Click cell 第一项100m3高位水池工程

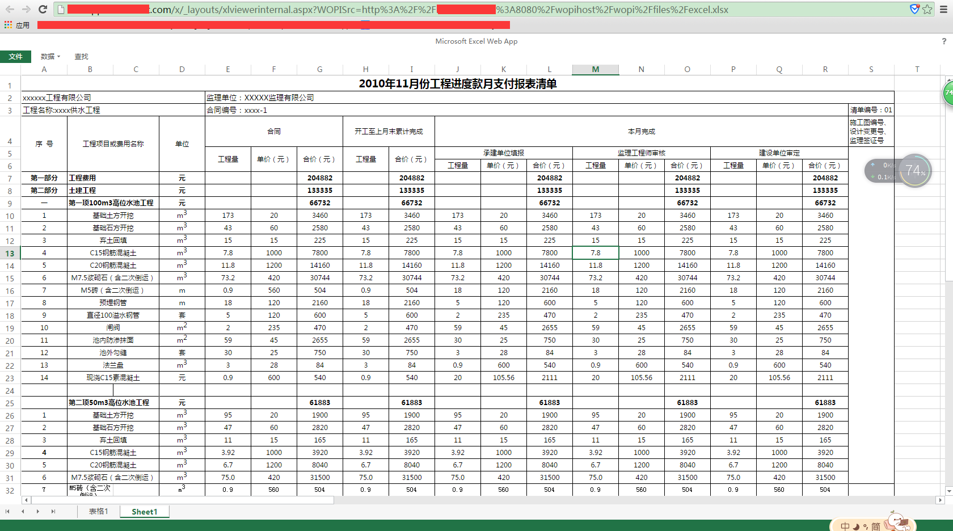113,203
